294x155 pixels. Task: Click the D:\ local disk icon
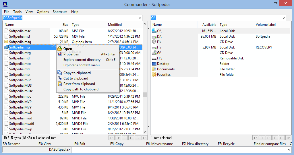click(154, 36)
